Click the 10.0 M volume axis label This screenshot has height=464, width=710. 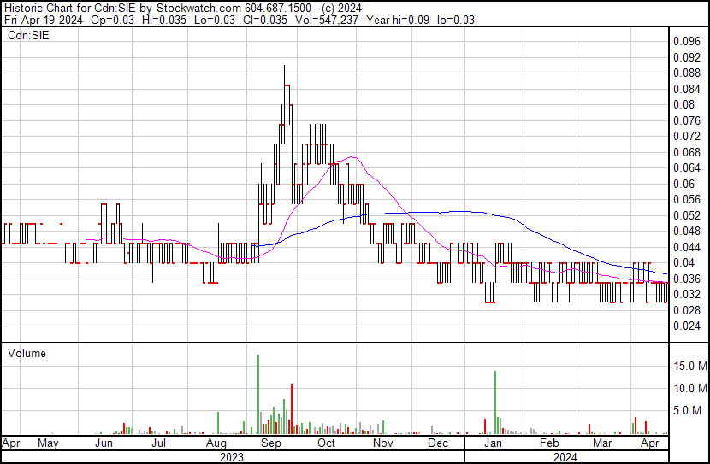click(690, 388)
